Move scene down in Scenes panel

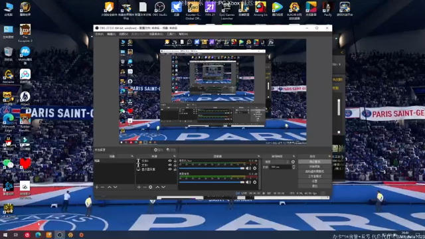tap(116, 187)
